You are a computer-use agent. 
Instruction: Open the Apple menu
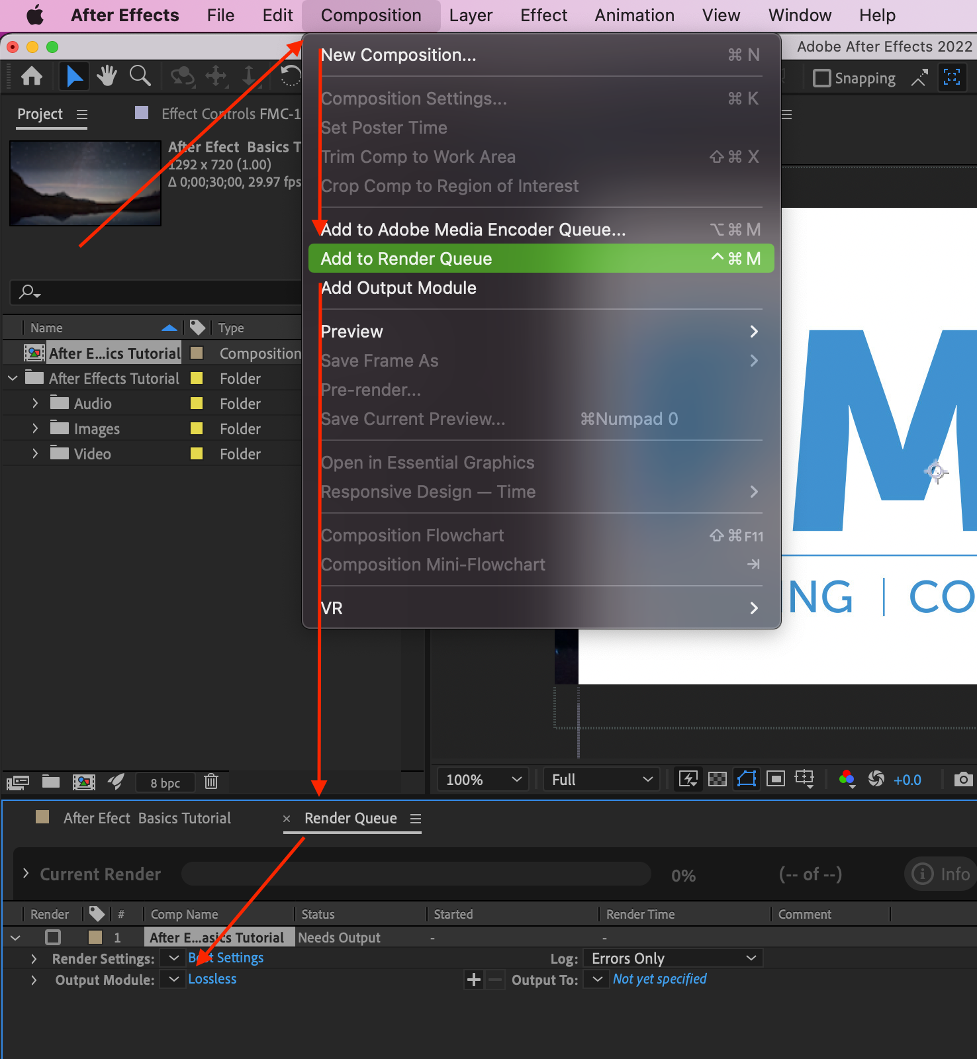coord(34,15)
